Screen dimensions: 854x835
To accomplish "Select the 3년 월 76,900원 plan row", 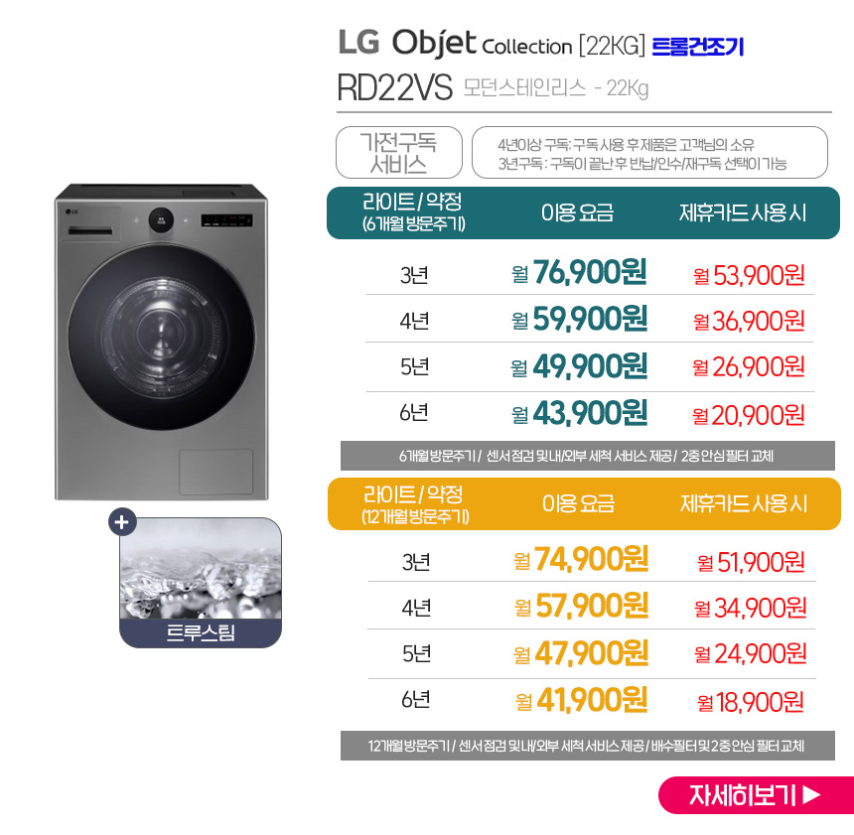I will tap(591, 273).
